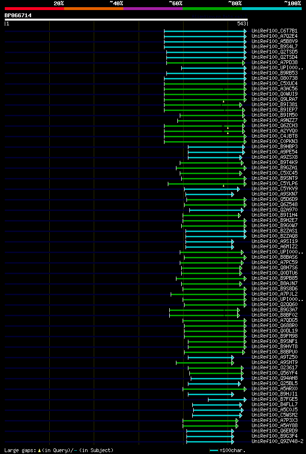Click label UniRef100_Q6Z548
Image resolution: width=306 pixels, height=454 pixels.
274,204
